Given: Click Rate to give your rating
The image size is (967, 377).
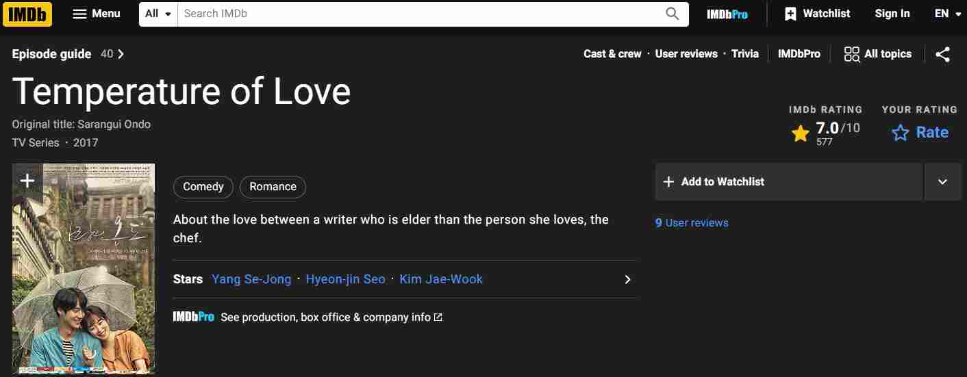Looking at the screenshot, I should (x=920, y=133).
